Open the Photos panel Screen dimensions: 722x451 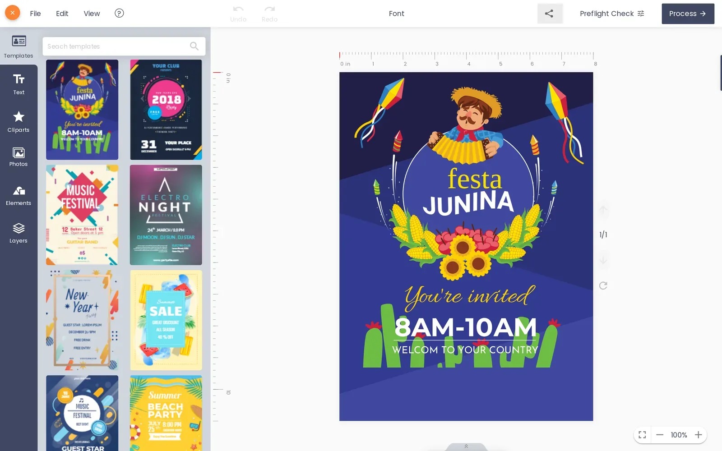coord(19,157)
